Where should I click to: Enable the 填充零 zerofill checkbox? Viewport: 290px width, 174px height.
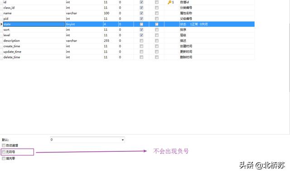coord(4,158)
